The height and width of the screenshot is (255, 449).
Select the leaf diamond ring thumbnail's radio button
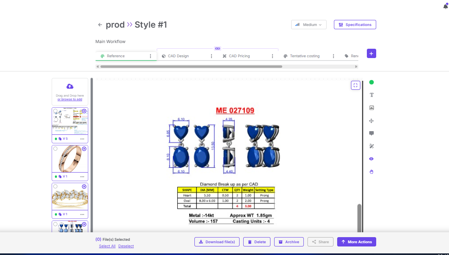[56, 187]
